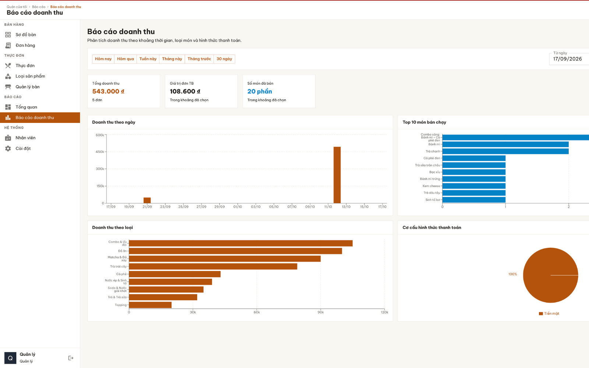Click the Nhân viên badge icon
589x368 pixels.
point(8,138)
